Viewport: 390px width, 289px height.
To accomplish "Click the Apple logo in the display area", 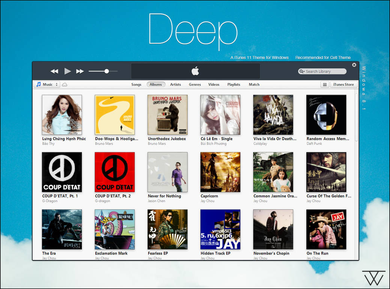I will pos(195,71).
